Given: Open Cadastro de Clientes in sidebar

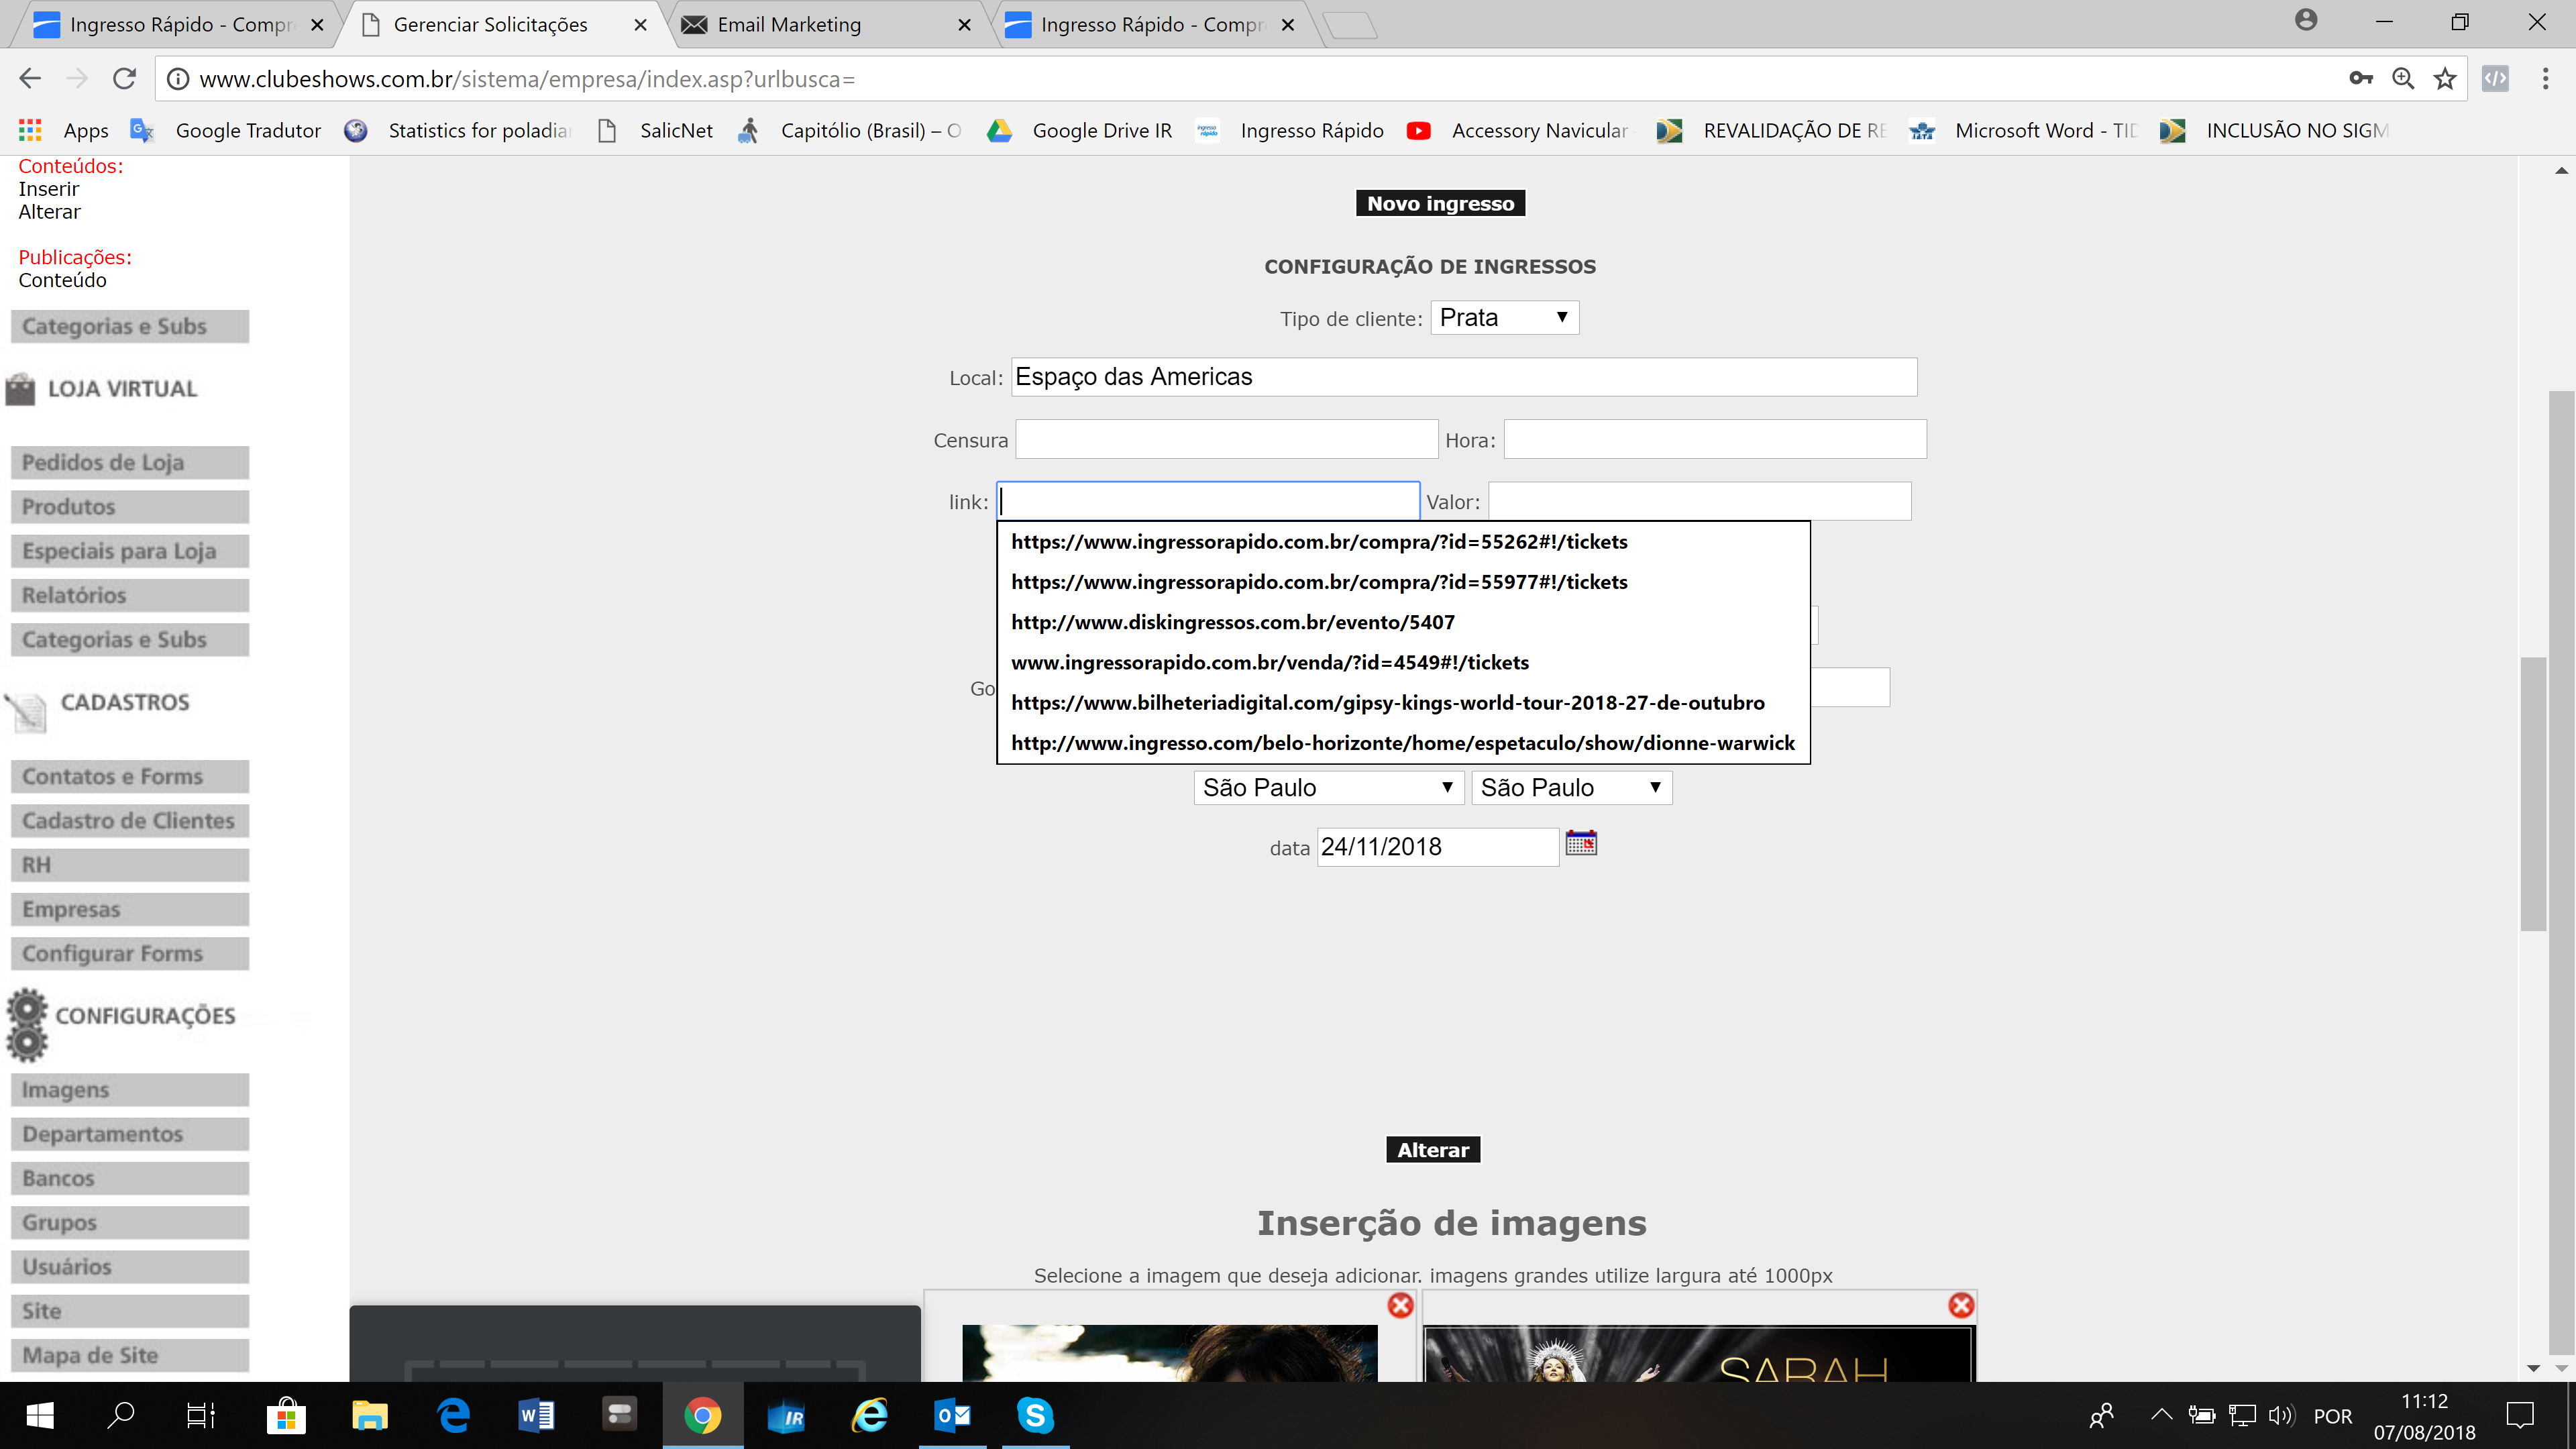Looking at the screenshot, I should click(x=129, y=821).
